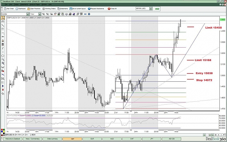Switch to the EUR tab
The width and height of the screenshot is (227, 142).
point(92,139)
